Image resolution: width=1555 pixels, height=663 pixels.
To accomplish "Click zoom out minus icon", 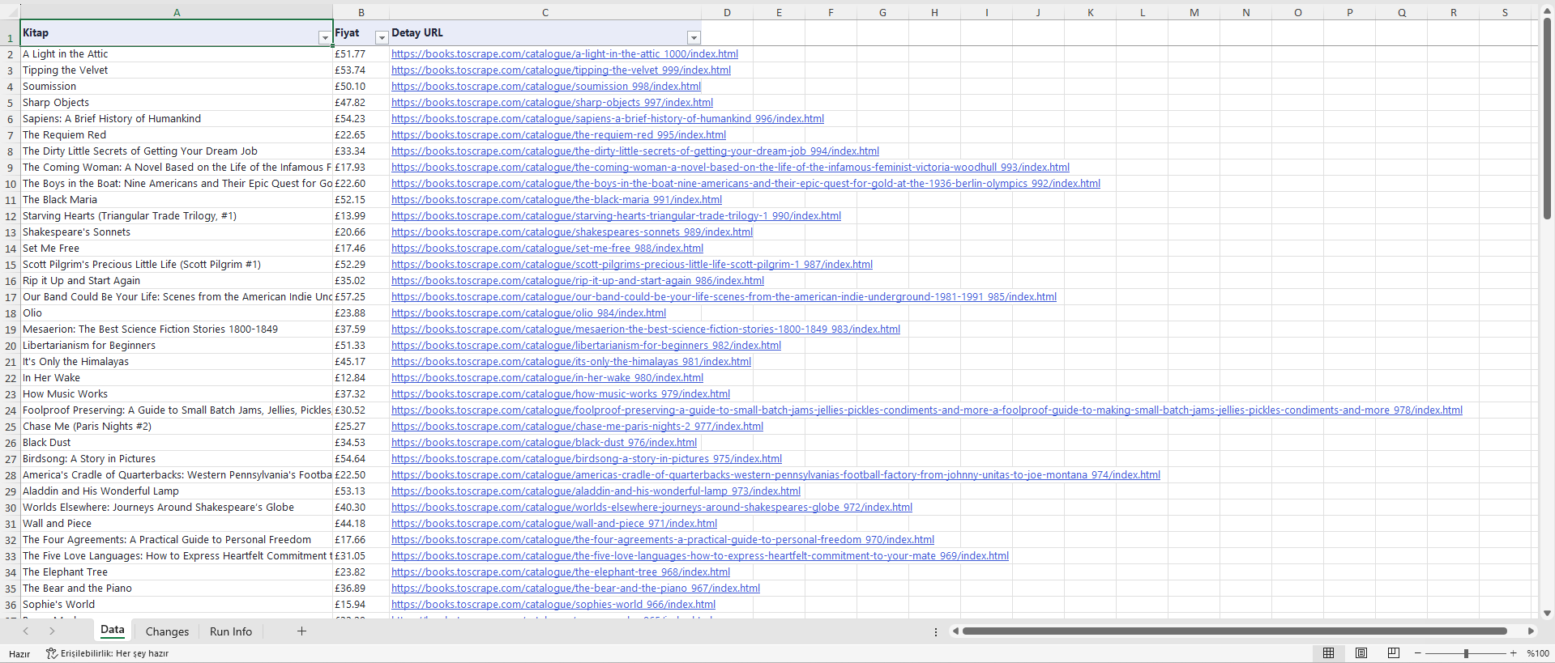I will pyautogui.click(x=1418, y=653).
